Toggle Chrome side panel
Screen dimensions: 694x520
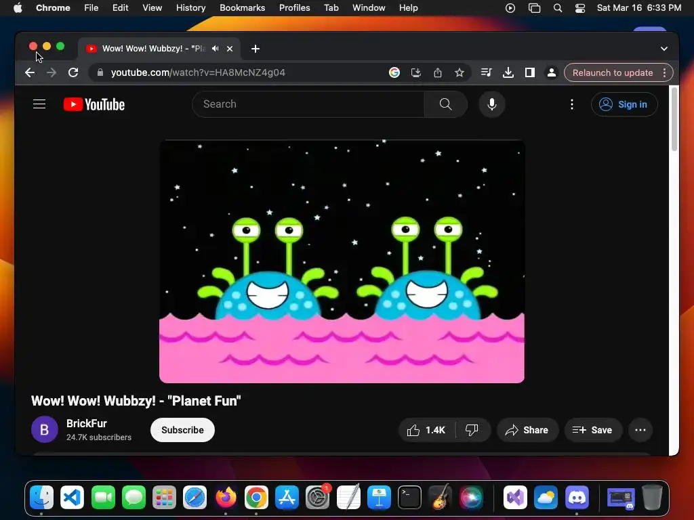pos(530,72)
